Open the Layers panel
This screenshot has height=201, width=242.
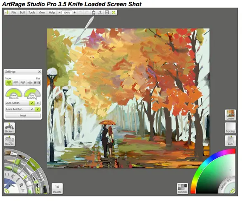coord(230,115)
